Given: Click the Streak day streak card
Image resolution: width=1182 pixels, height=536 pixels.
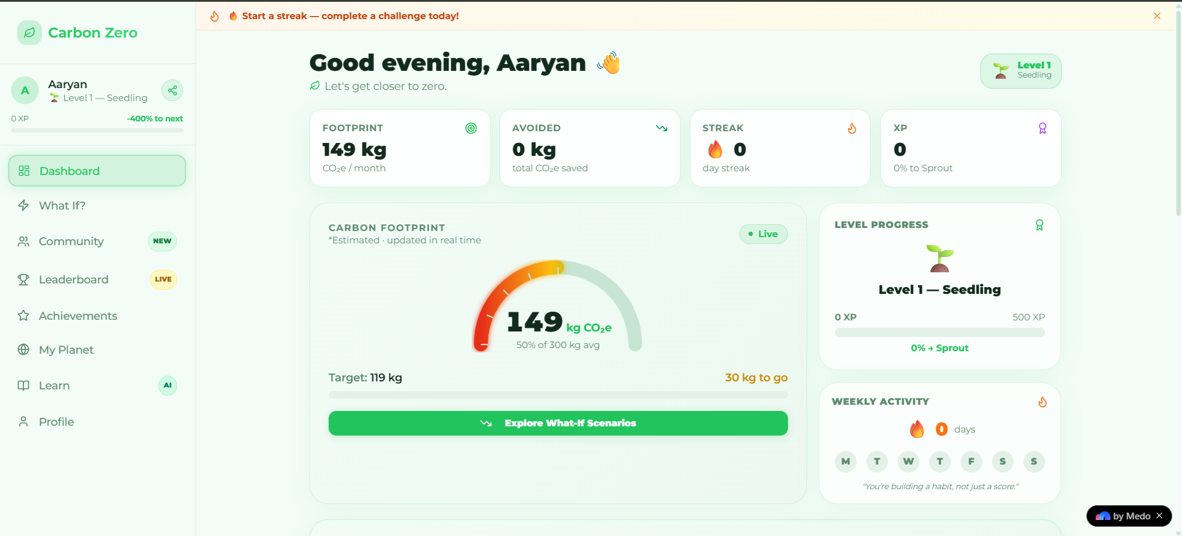Looking at the screenshot, I should (780, 148).
